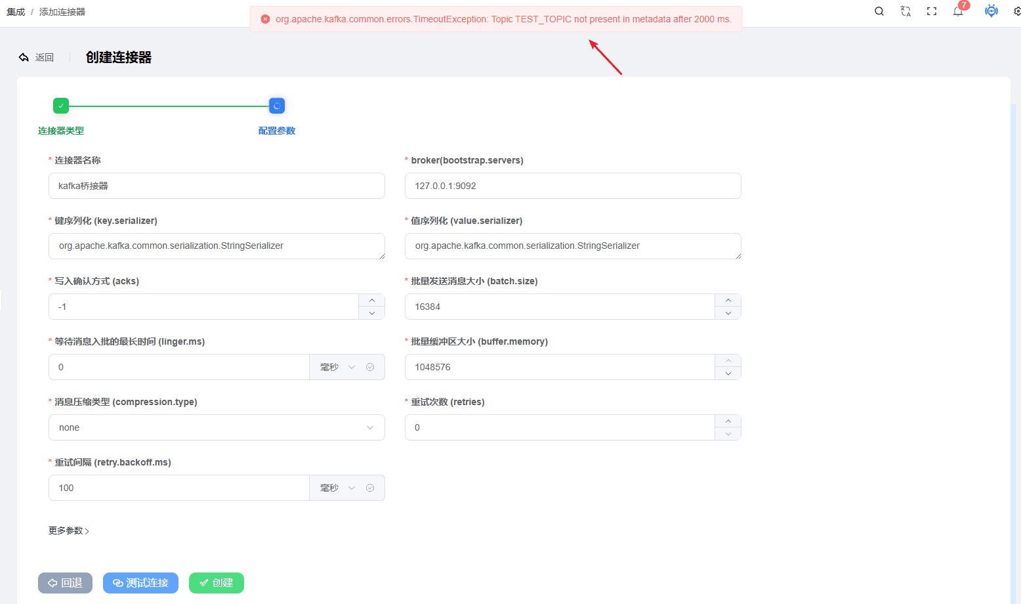Focus the retry.backoff.ms value input

click(179, 488)
